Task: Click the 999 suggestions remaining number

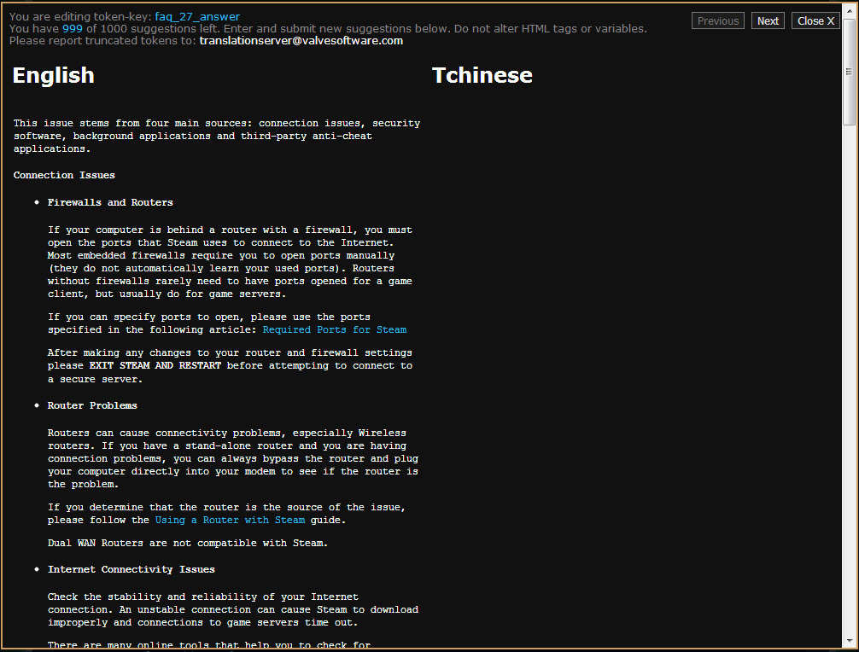Action: click(73, 28)
